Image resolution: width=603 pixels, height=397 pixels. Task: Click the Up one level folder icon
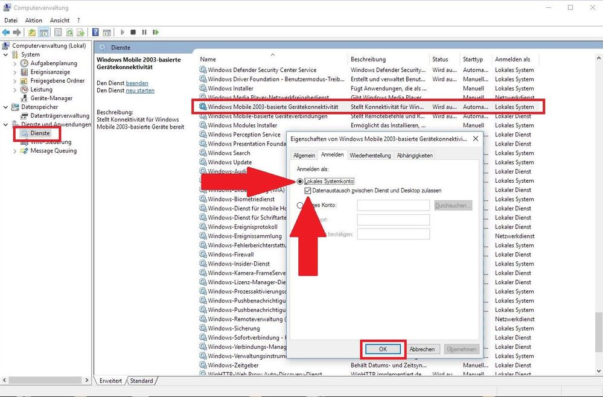pos(32,32)
